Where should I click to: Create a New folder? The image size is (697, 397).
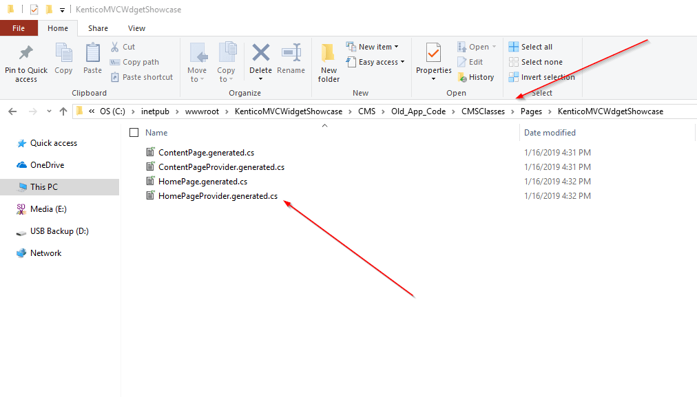329,63
